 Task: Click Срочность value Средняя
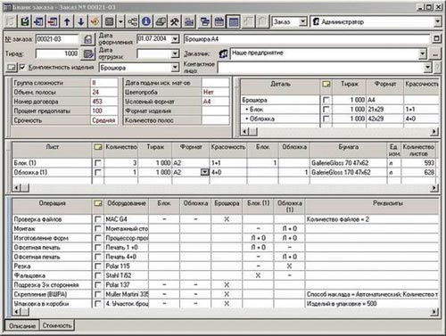[103, 120]
